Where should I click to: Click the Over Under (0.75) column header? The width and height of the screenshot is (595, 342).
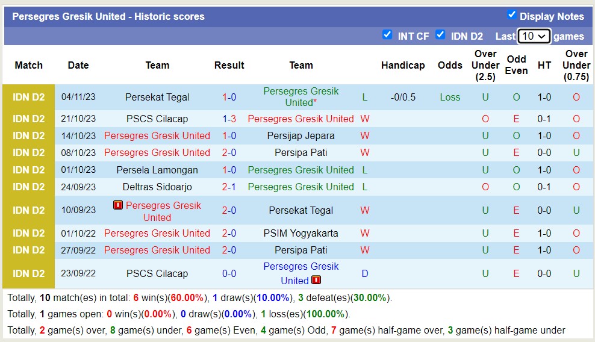576,65
